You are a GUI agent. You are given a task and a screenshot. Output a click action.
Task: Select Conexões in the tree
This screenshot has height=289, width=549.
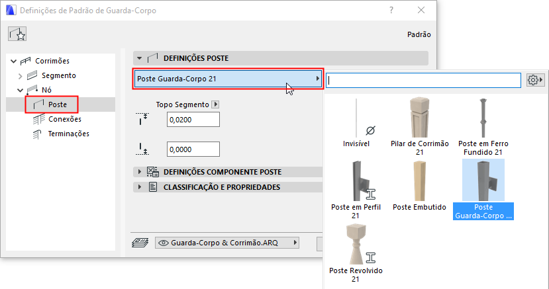pos(64,119)
